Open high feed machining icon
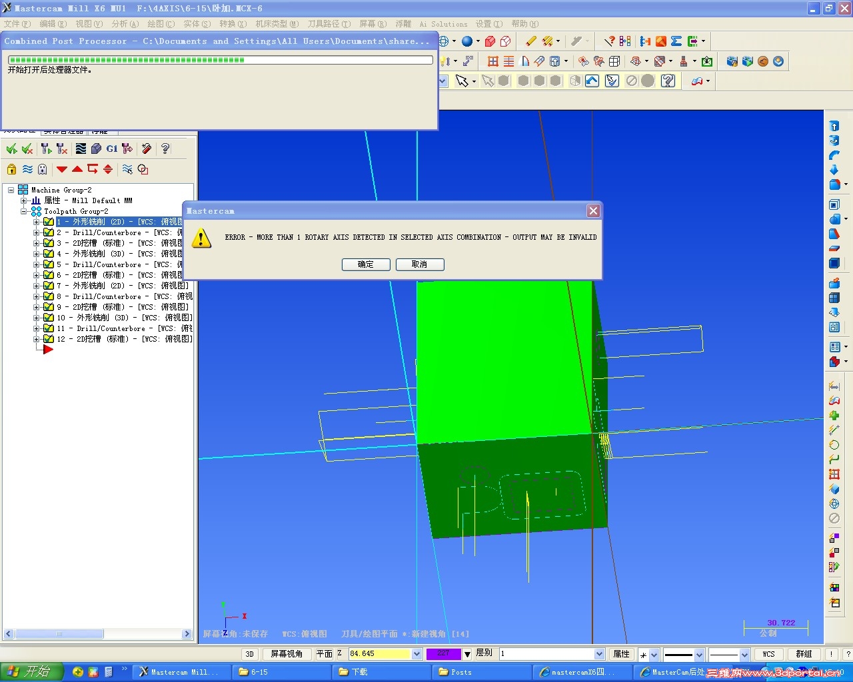This screenshot has width=853, height=682. [x=127, y=149]
